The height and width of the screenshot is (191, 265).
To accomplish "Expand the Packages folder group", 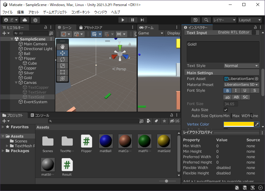I will click(x=3, y=151).
